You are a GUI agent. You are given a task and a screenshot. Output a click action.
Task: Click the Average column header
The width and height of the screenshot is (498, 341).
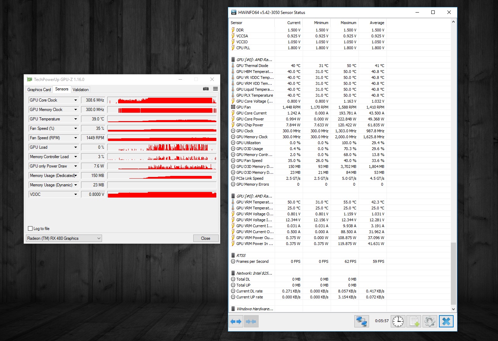pyautogui.click(x=373, y=23)
